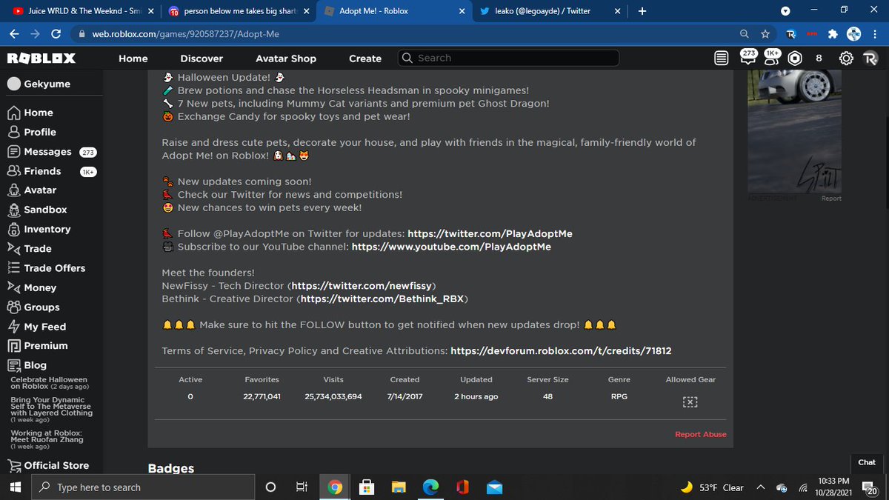Click the zoom magnifier icon in address bar
Image resolution: width=889 pixels, height=500 pixels.
745,34
